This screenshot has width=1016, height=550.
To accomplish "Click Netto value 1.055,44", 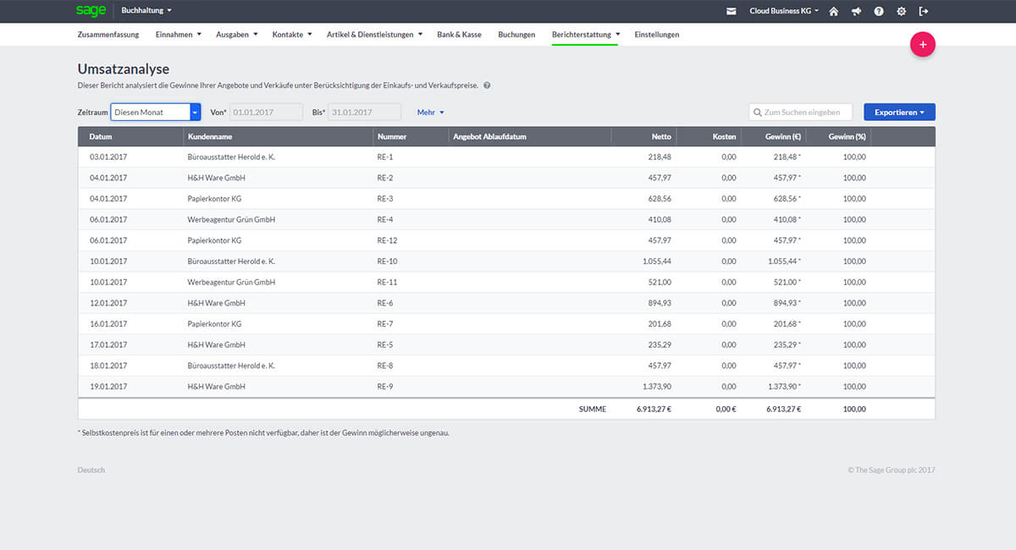I will click(657, 261).
